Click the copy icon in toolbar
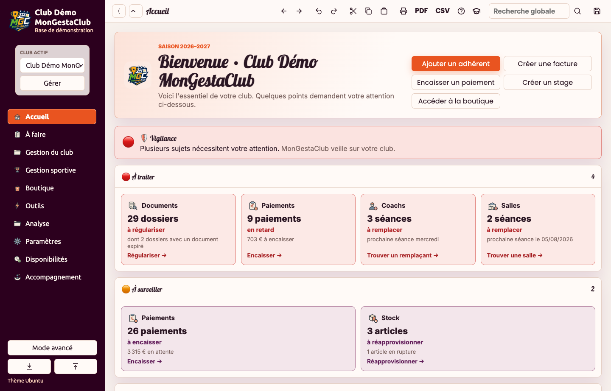Screen dimensions: 611x391 point(368,11)
